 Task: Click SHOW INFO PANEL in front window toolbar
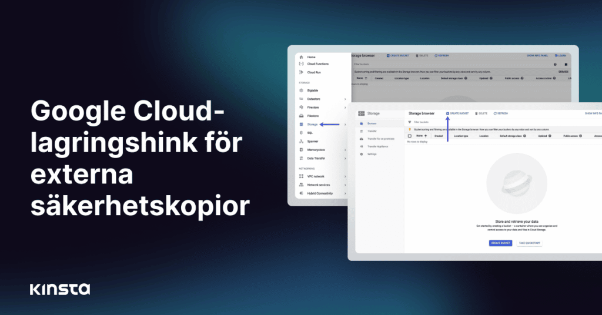[x=593, y=113]
